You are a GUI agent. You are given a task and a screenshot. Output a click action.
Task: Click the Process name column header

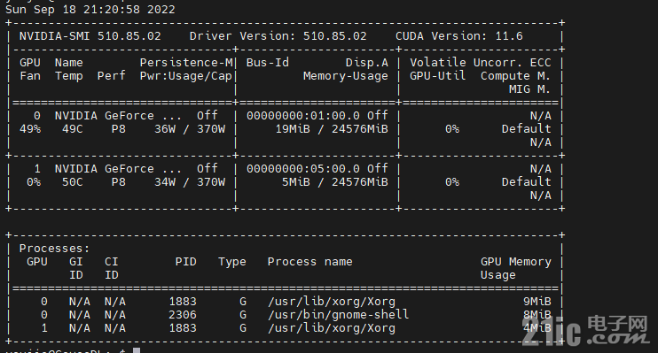(310, 262)
